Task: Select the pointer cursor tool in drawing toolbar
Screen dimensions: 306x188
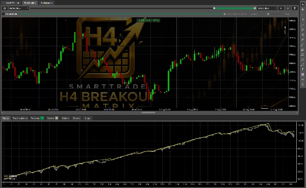Action: (302, 5)
